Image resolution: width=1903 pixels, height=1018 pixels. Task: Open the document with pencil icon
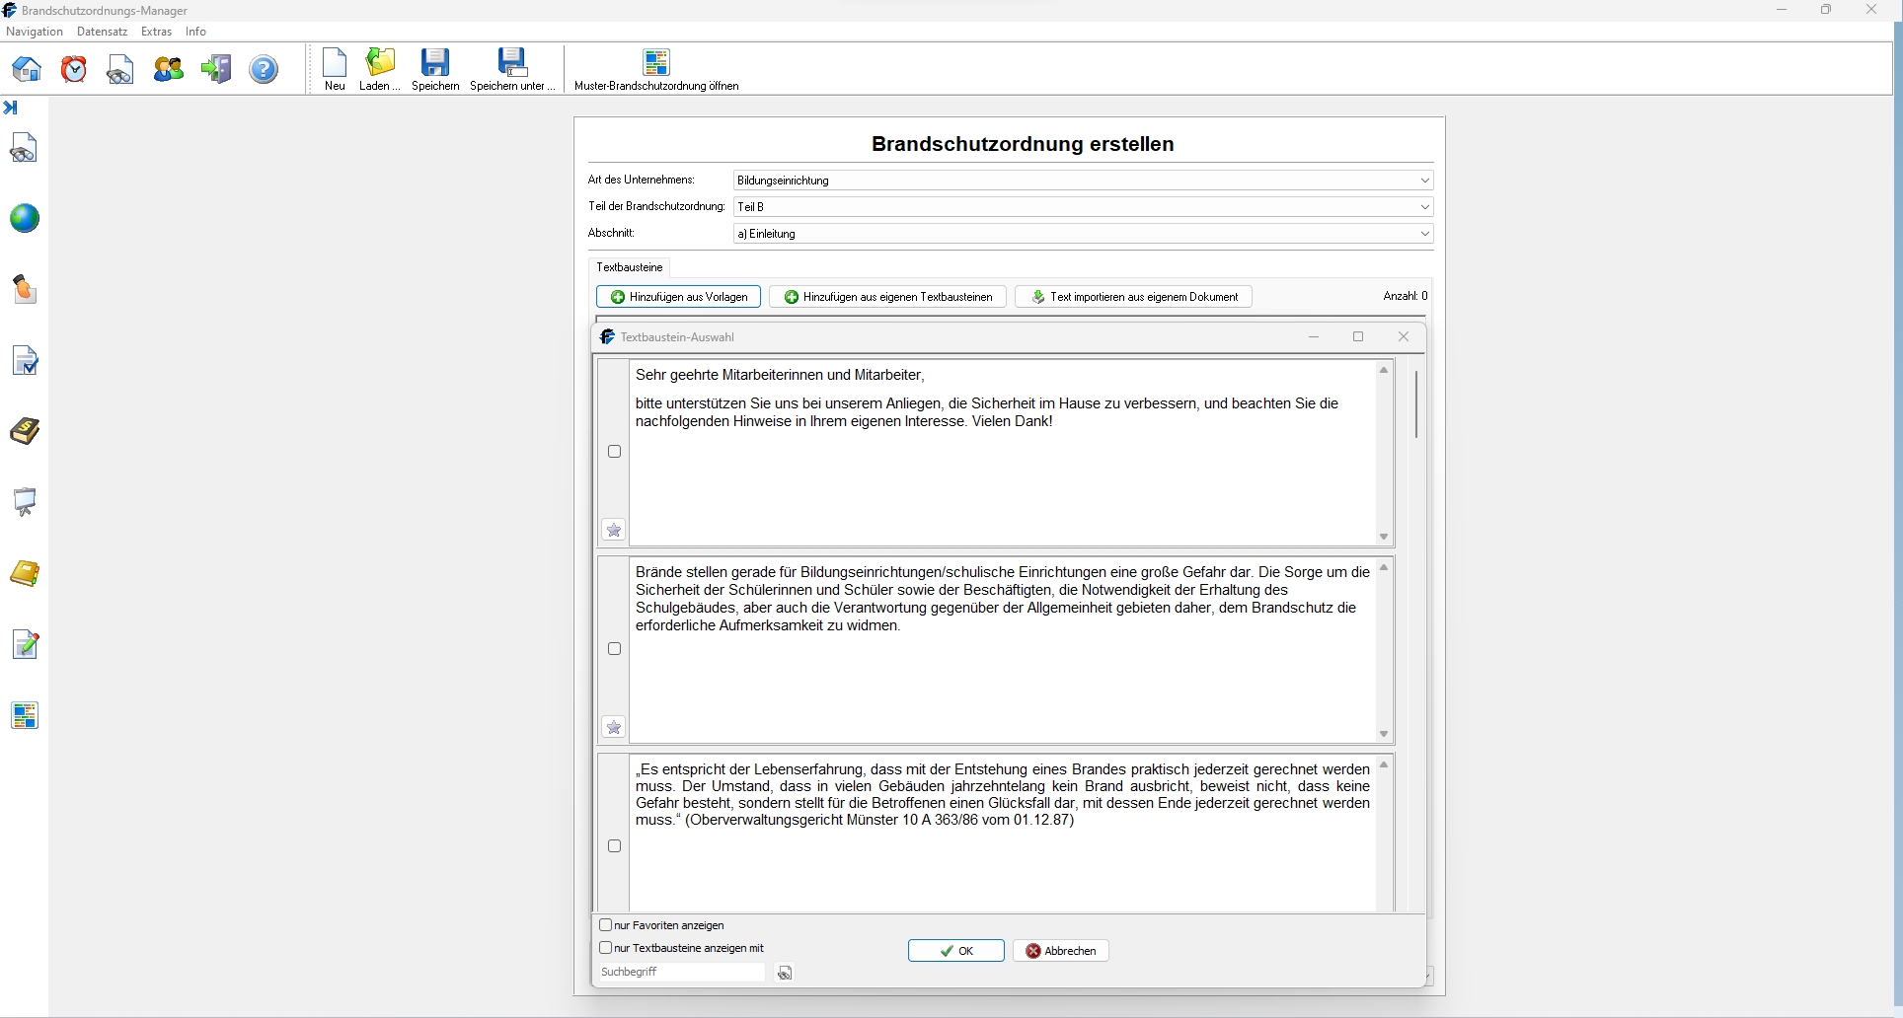(25, 645)
